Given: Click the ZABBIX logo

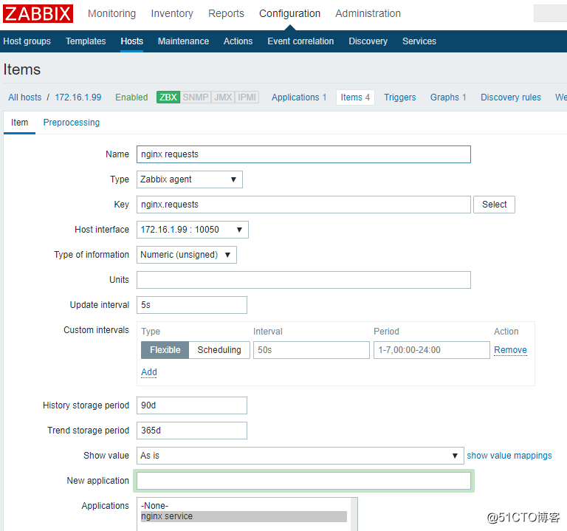Looking at the screenshot, I should (x=38, y=14).
